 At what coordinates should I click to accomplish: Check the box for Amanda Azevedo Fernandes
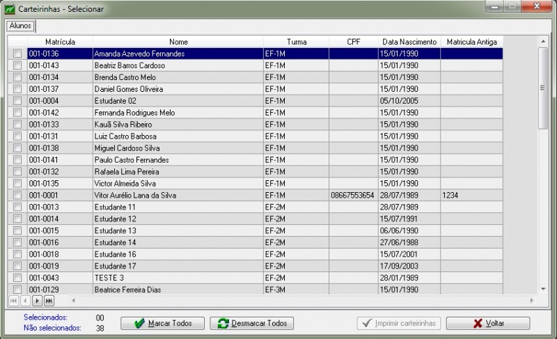point(17,54)
